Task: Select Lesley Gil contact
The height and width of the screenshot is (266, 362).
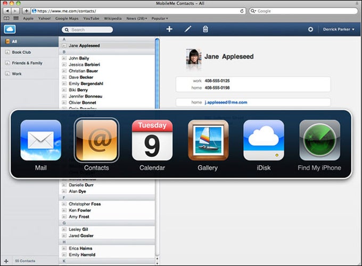Action: point(107,229)
